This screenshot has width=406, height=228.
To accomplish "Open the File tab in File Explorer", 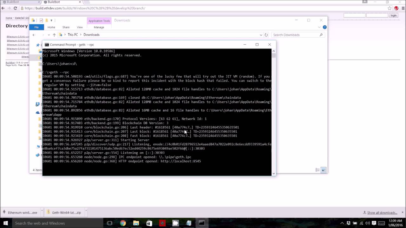I will point(36,27).
